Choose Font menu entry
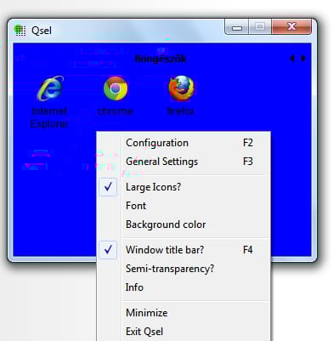 tap(183, 206)
